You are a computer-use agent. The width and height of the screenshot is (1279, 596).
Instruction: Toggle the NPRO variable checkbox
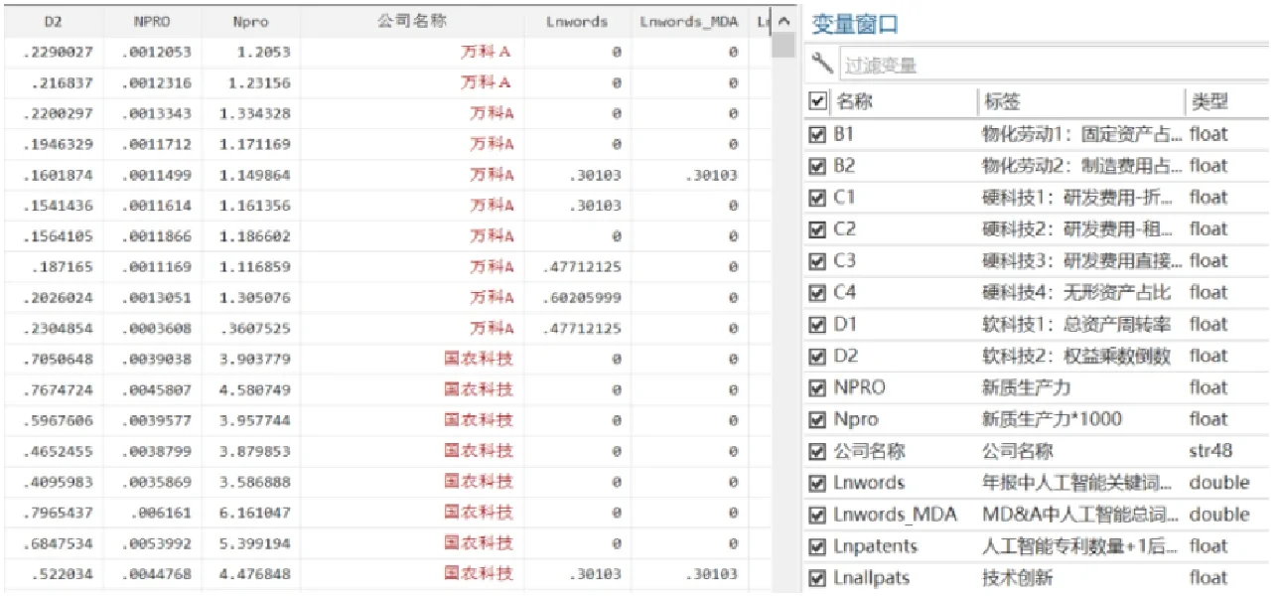818,388
